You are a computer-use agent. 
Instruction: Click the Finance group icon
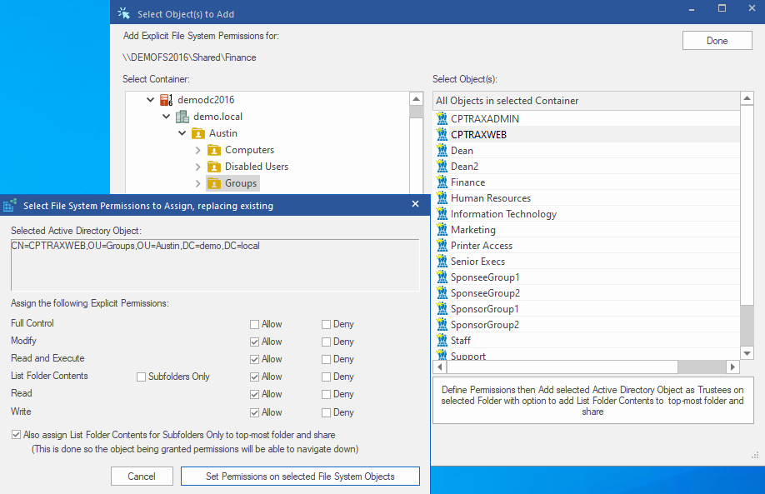(x=441, y=182)
